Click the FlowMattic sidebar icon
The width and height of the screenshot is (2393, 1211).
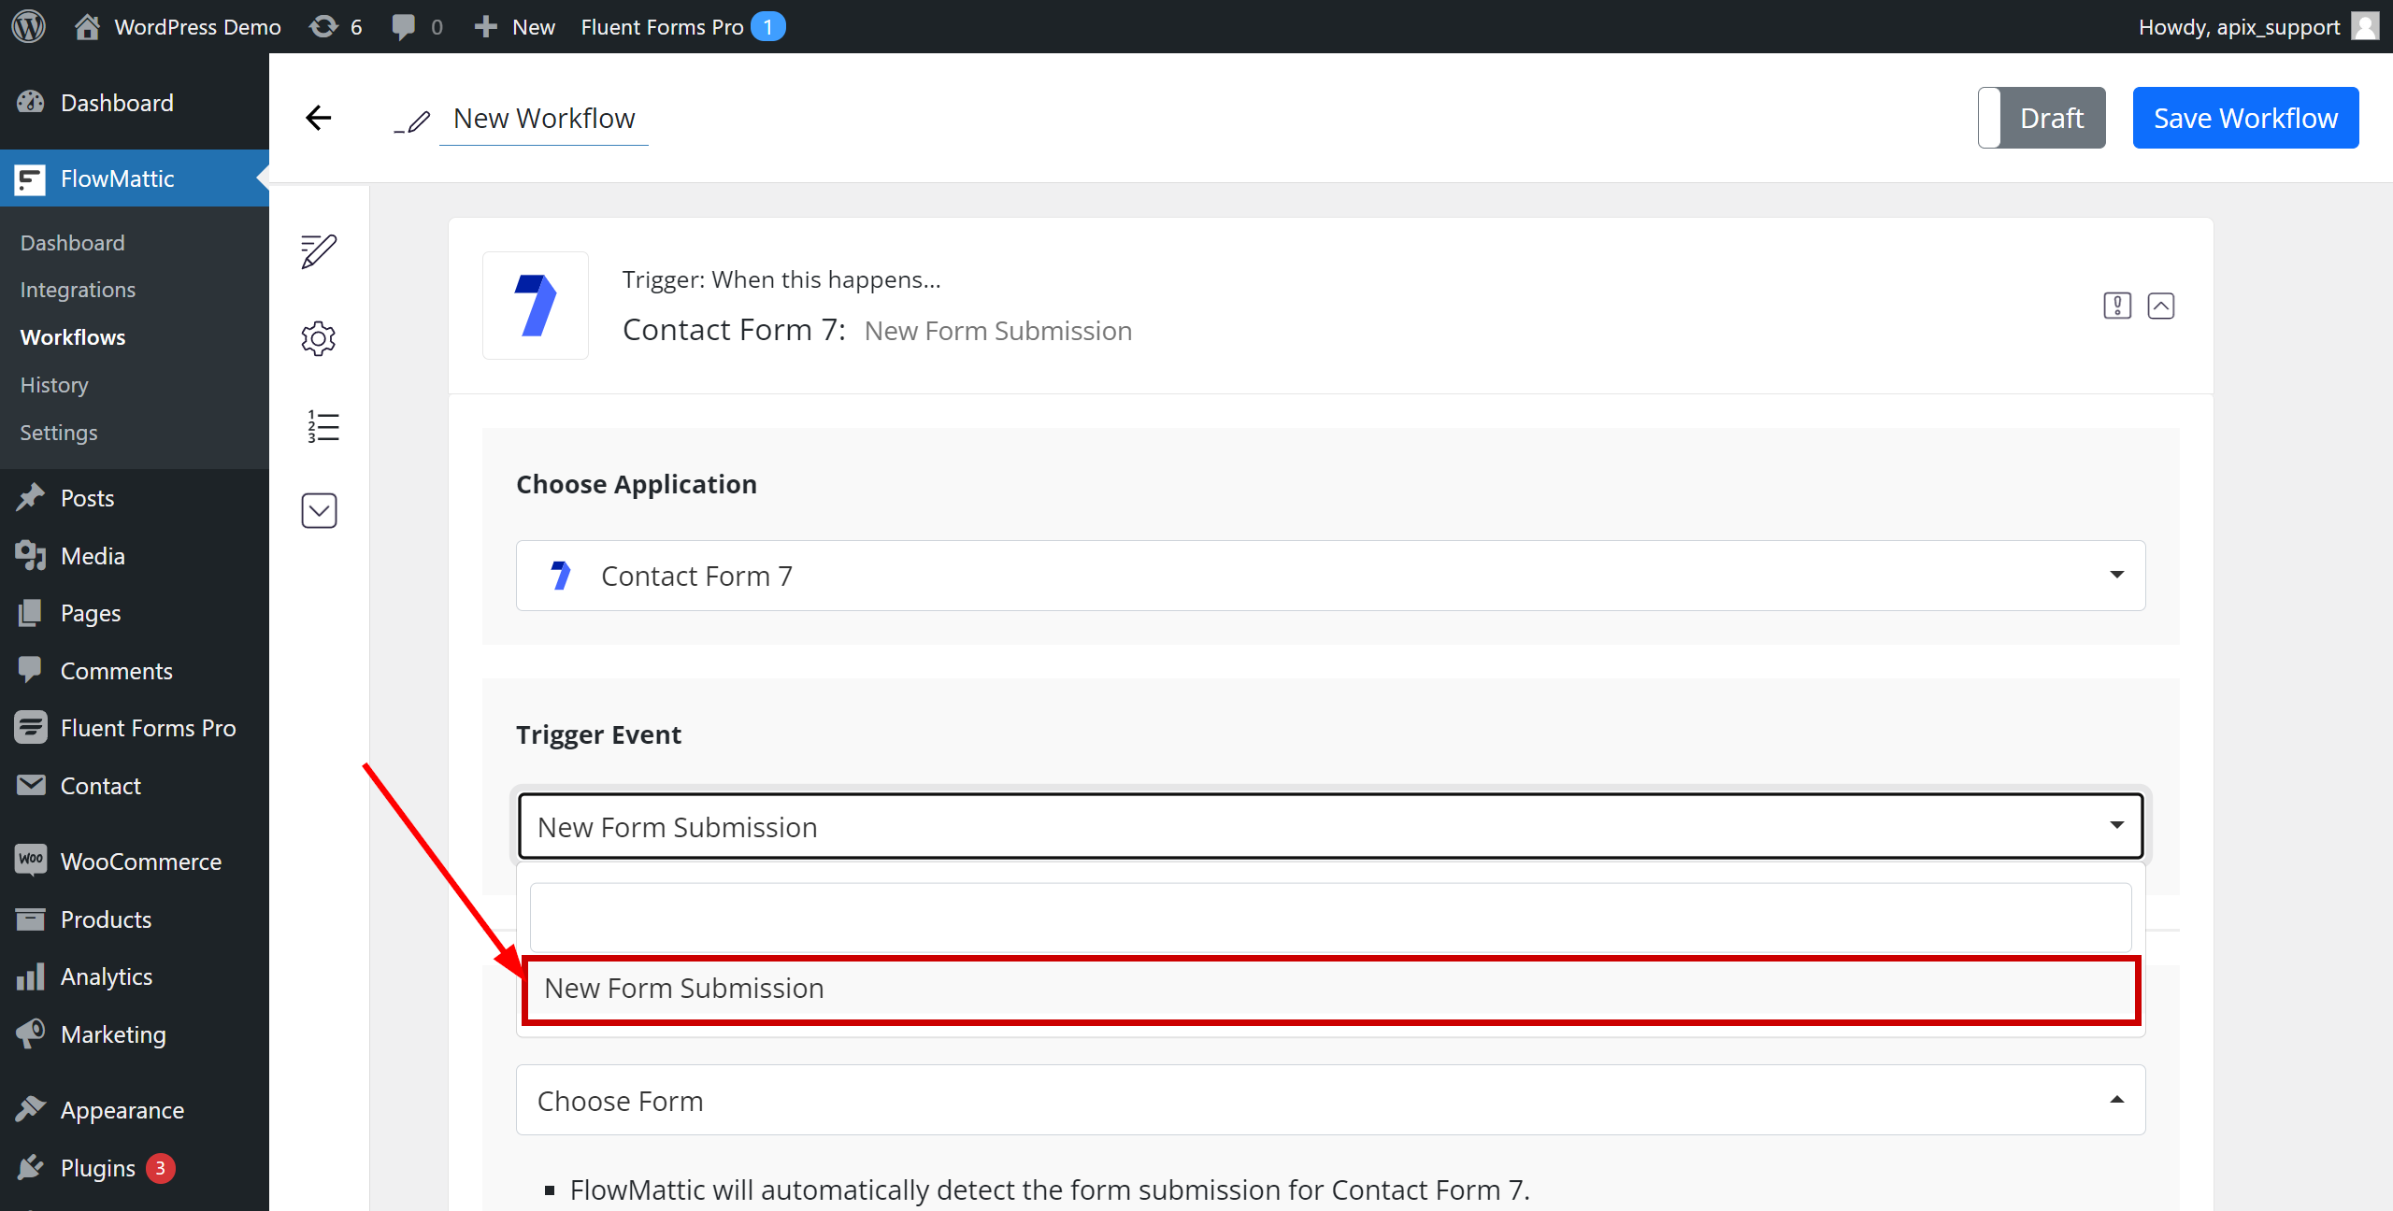(x=28, y=178)
